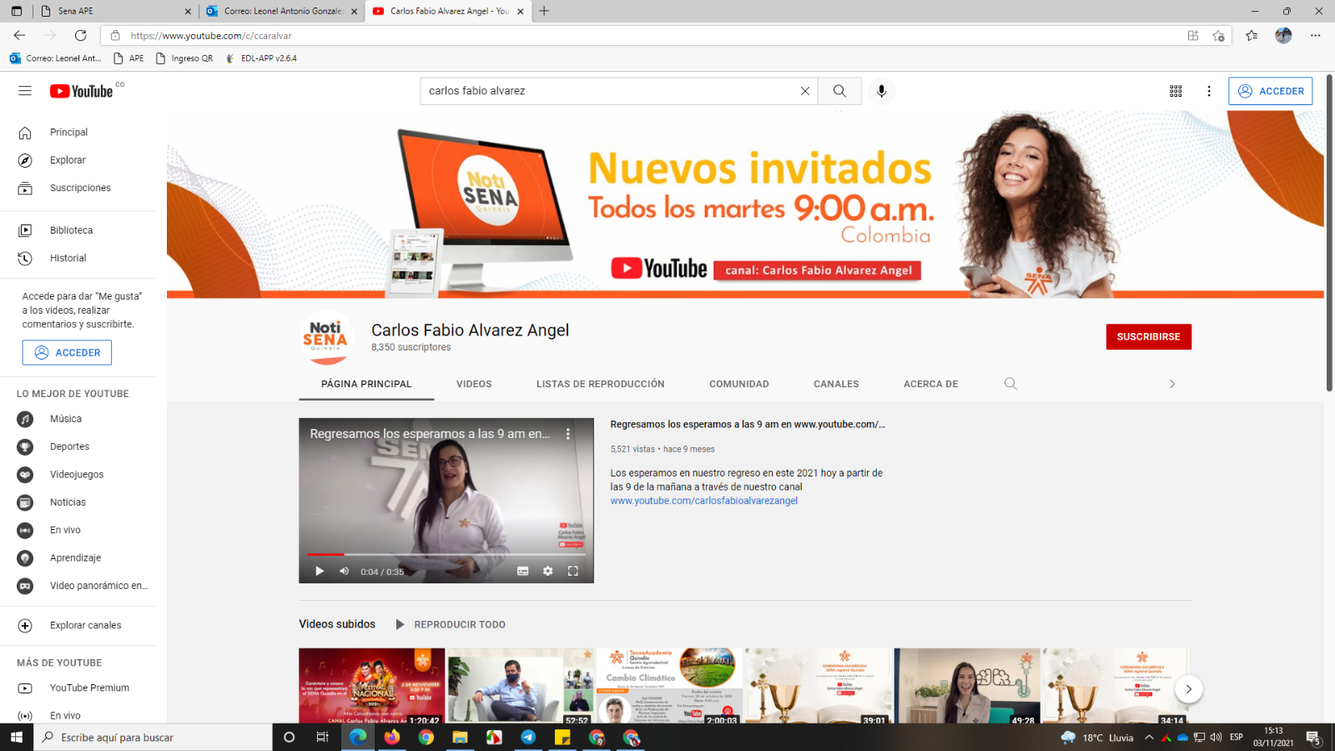
Task: Play the featured video
Action: (x=319, y=572)
